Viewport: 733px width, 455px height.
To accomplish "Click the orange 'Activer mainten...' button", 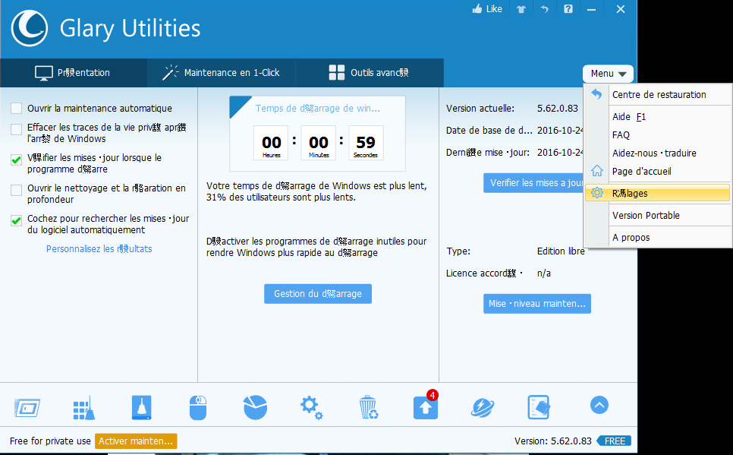I will 136,441.
